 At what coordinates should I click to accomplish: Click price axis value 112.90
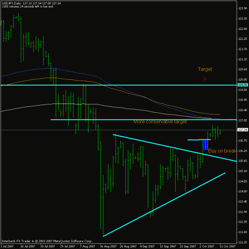(x=243, y=212)
